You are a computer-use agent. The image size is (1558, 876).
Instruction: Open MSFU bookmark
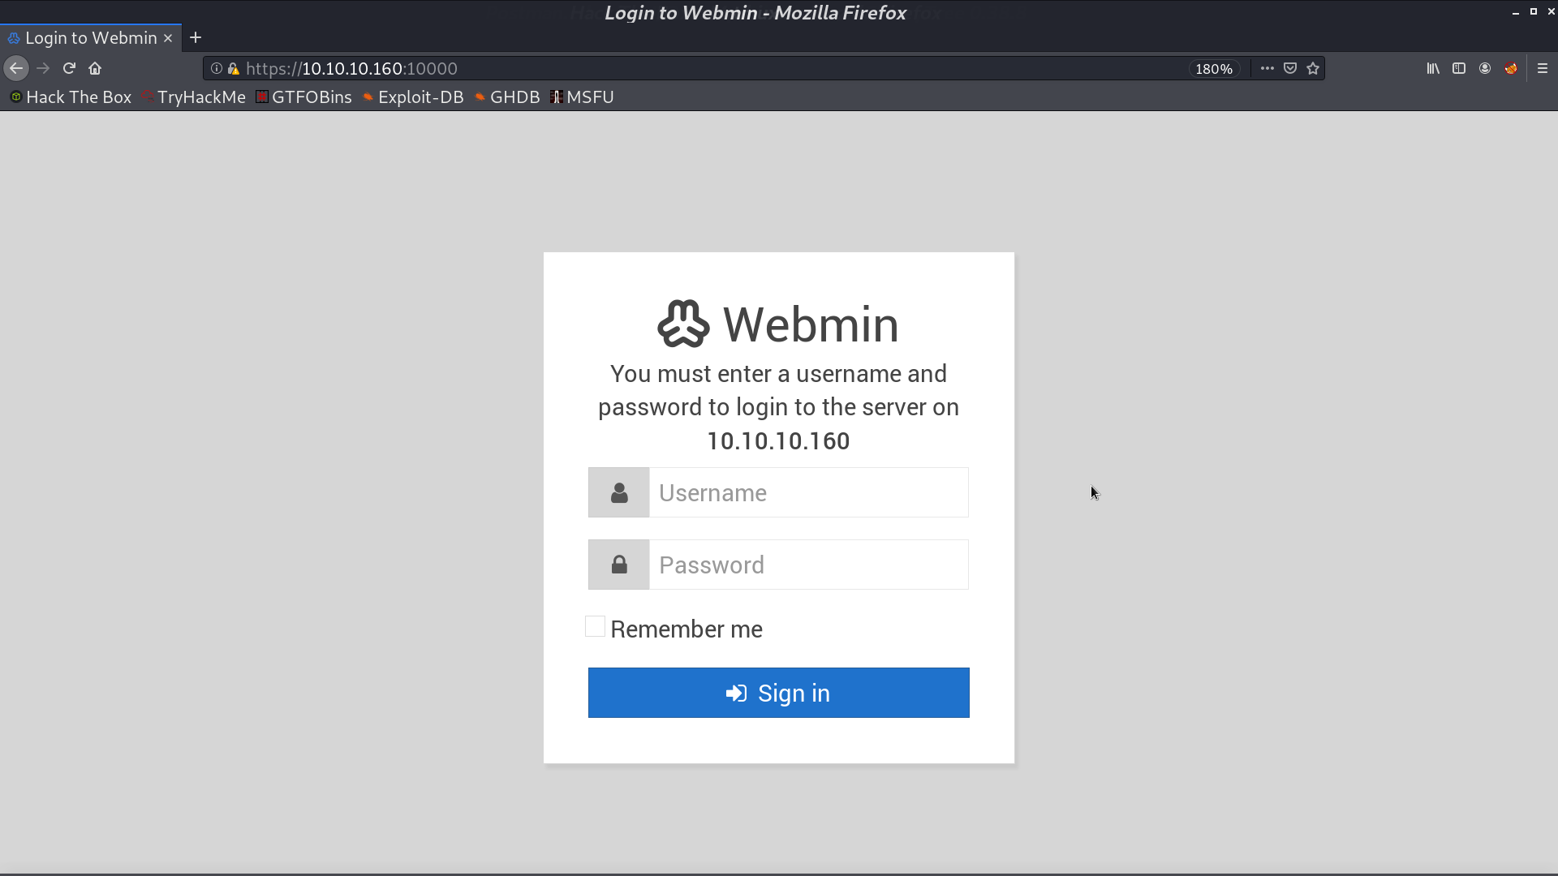point(582,97)
